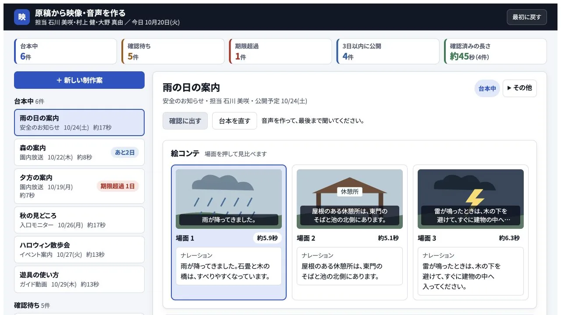Select the 場面 1 rain cloud thumbnail
Viewport: 561px width, 315px height.
(x=229, y=199)
